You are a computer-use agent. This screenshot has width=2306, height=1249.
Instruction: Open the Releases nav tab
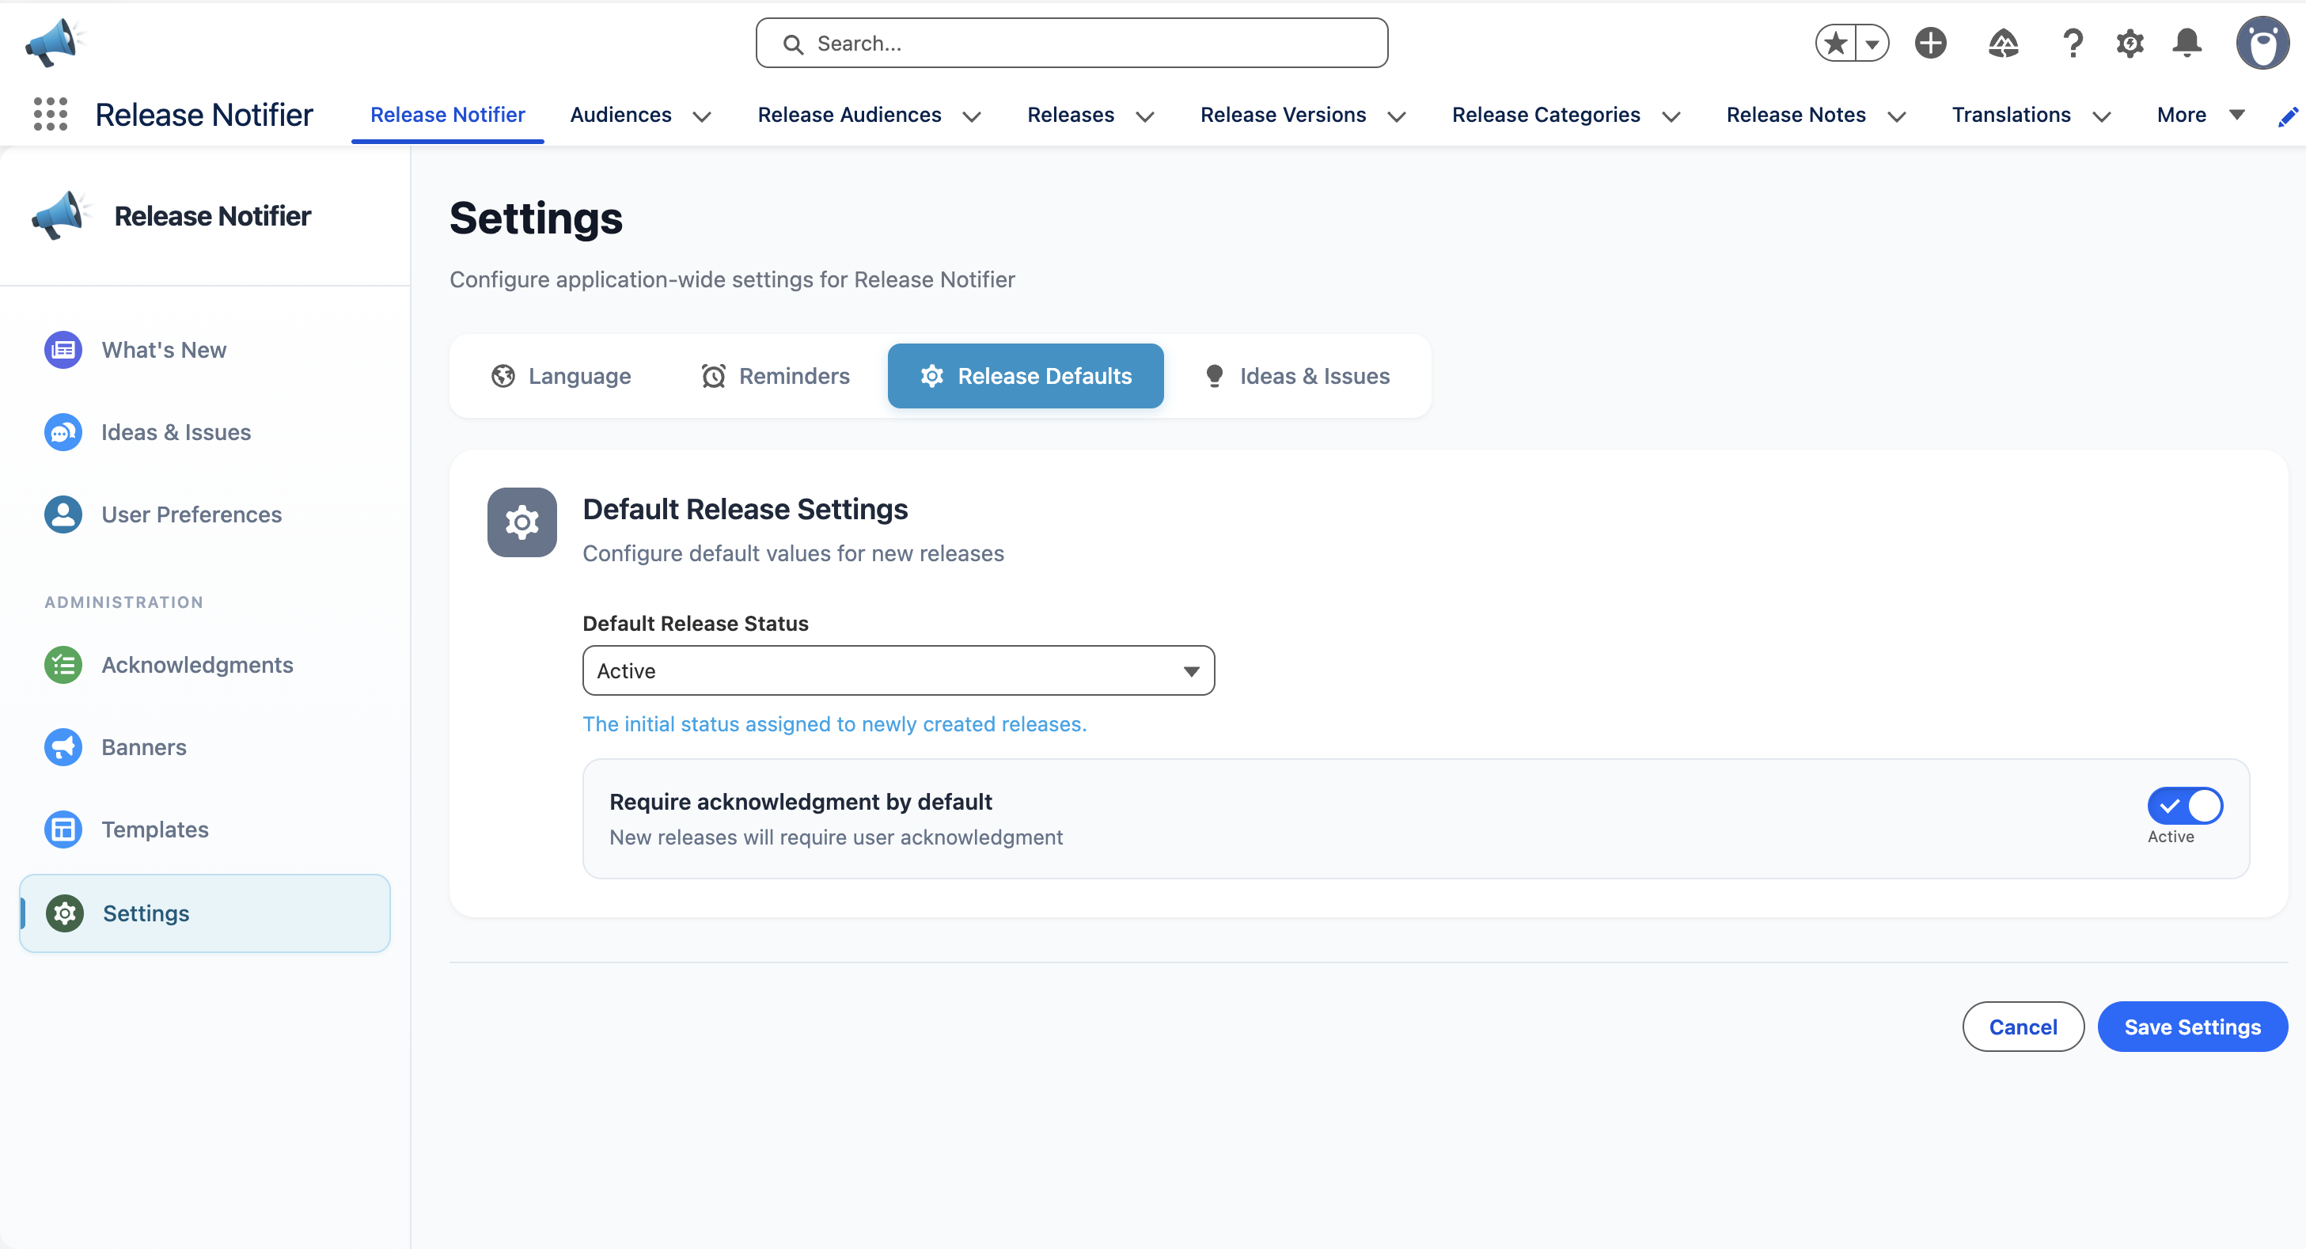pos(1071,115)
